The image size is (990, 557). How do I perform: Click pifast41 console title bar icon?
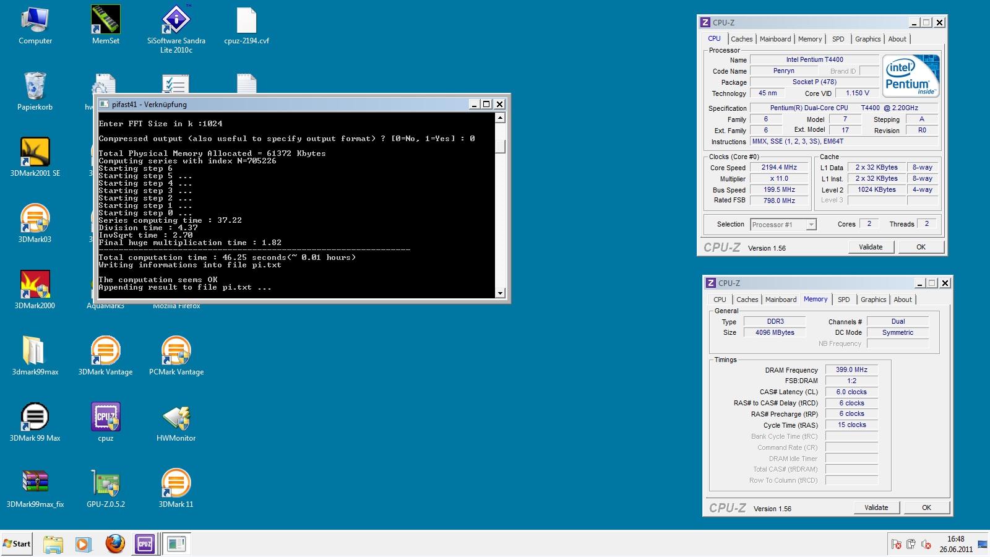[x=103, y=105]
